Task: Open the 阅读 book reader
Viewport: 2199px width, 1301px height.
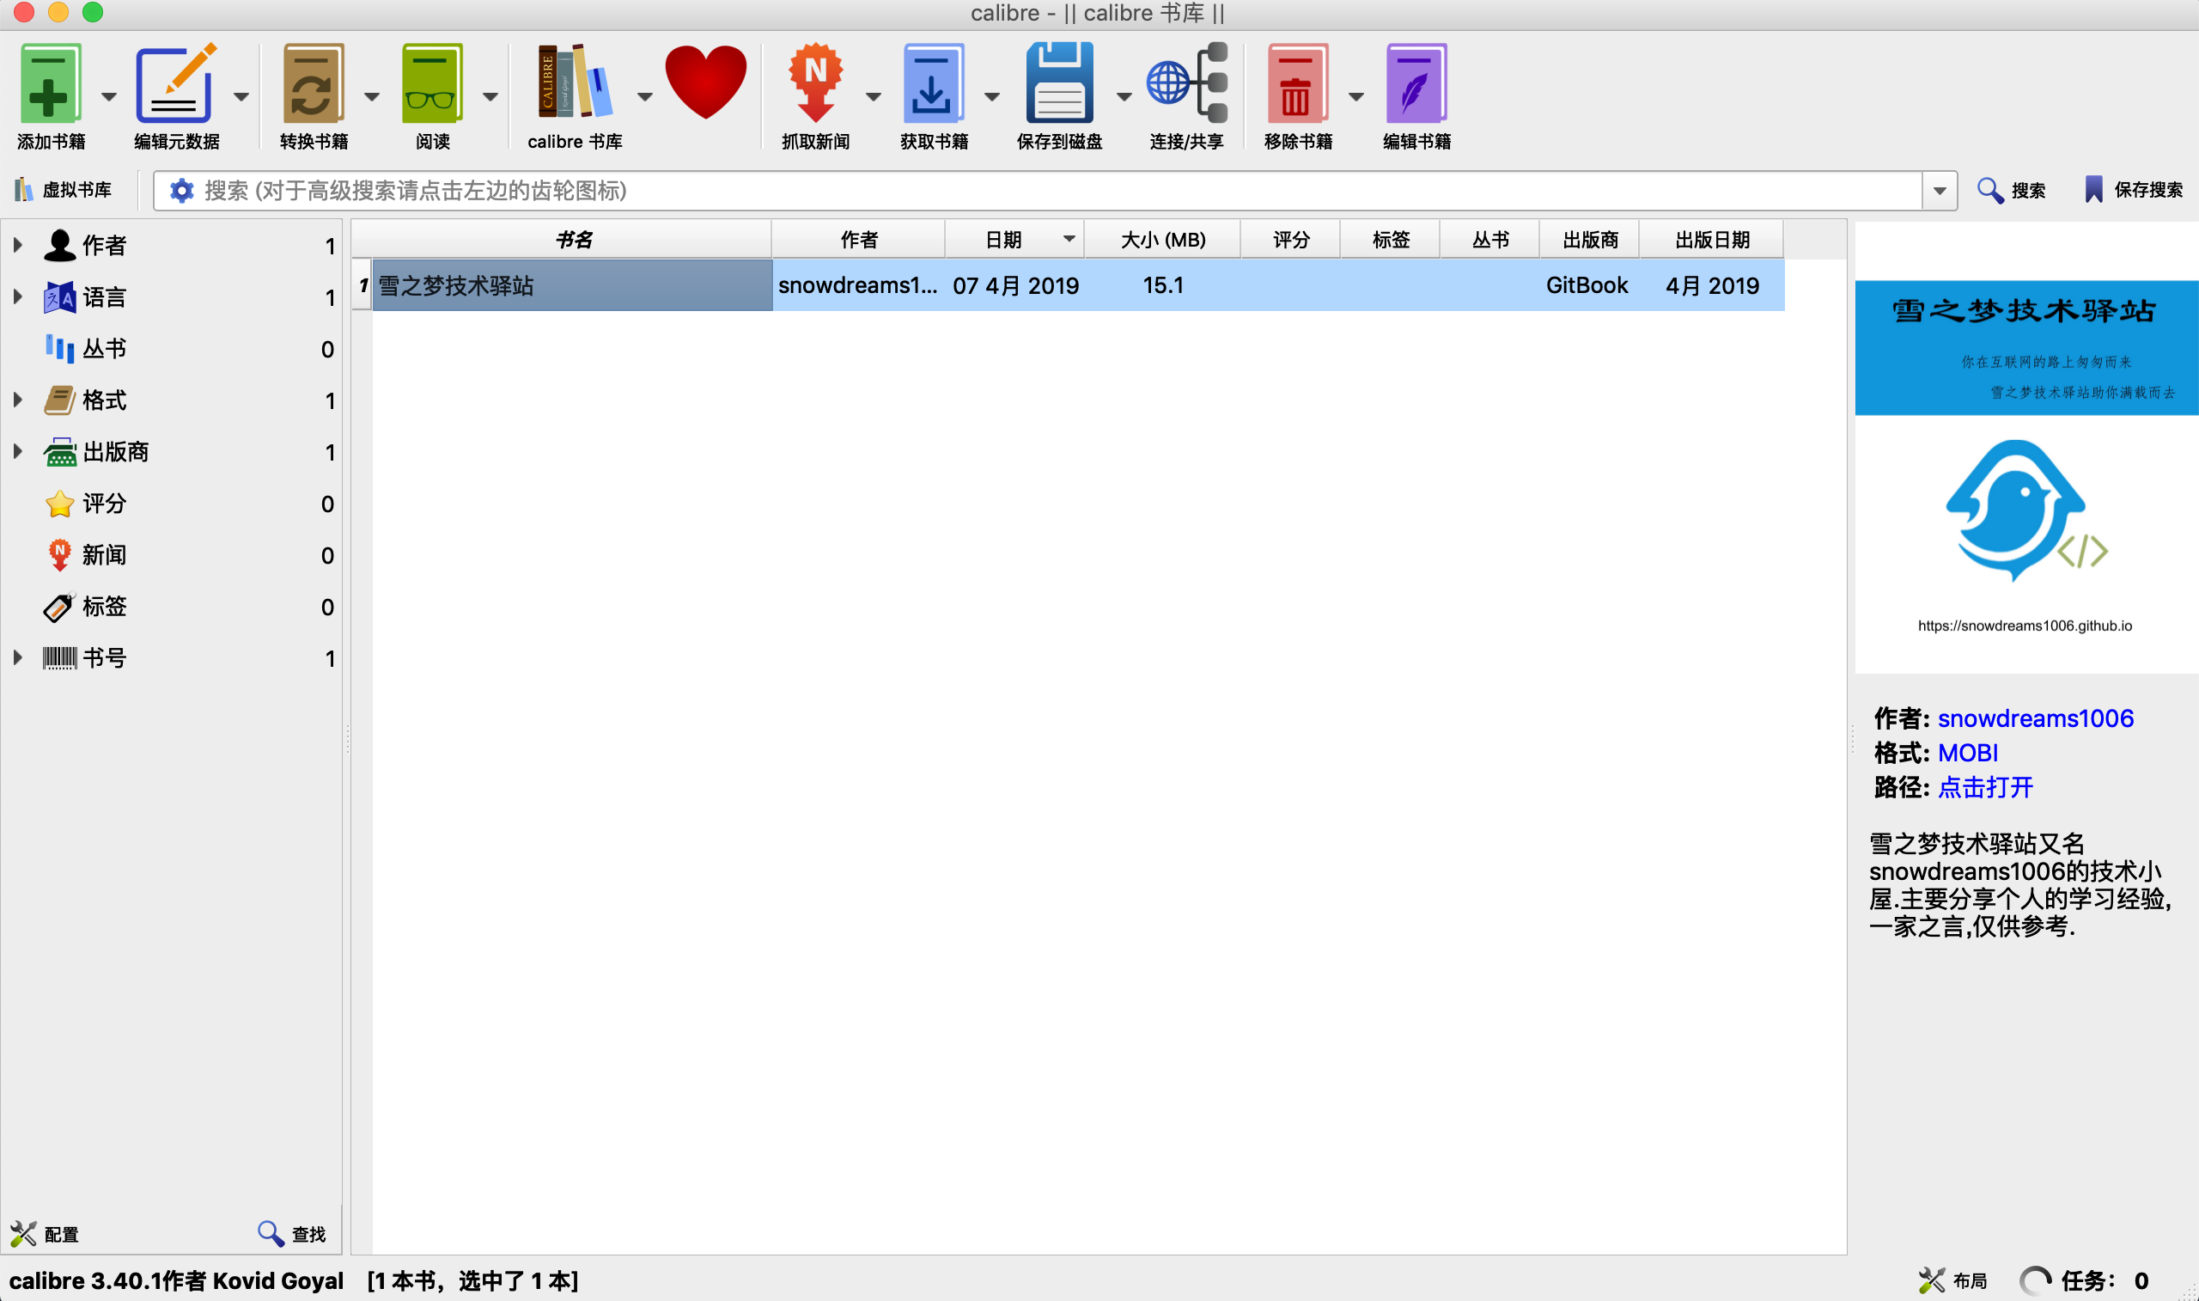Action: (431, 83)
